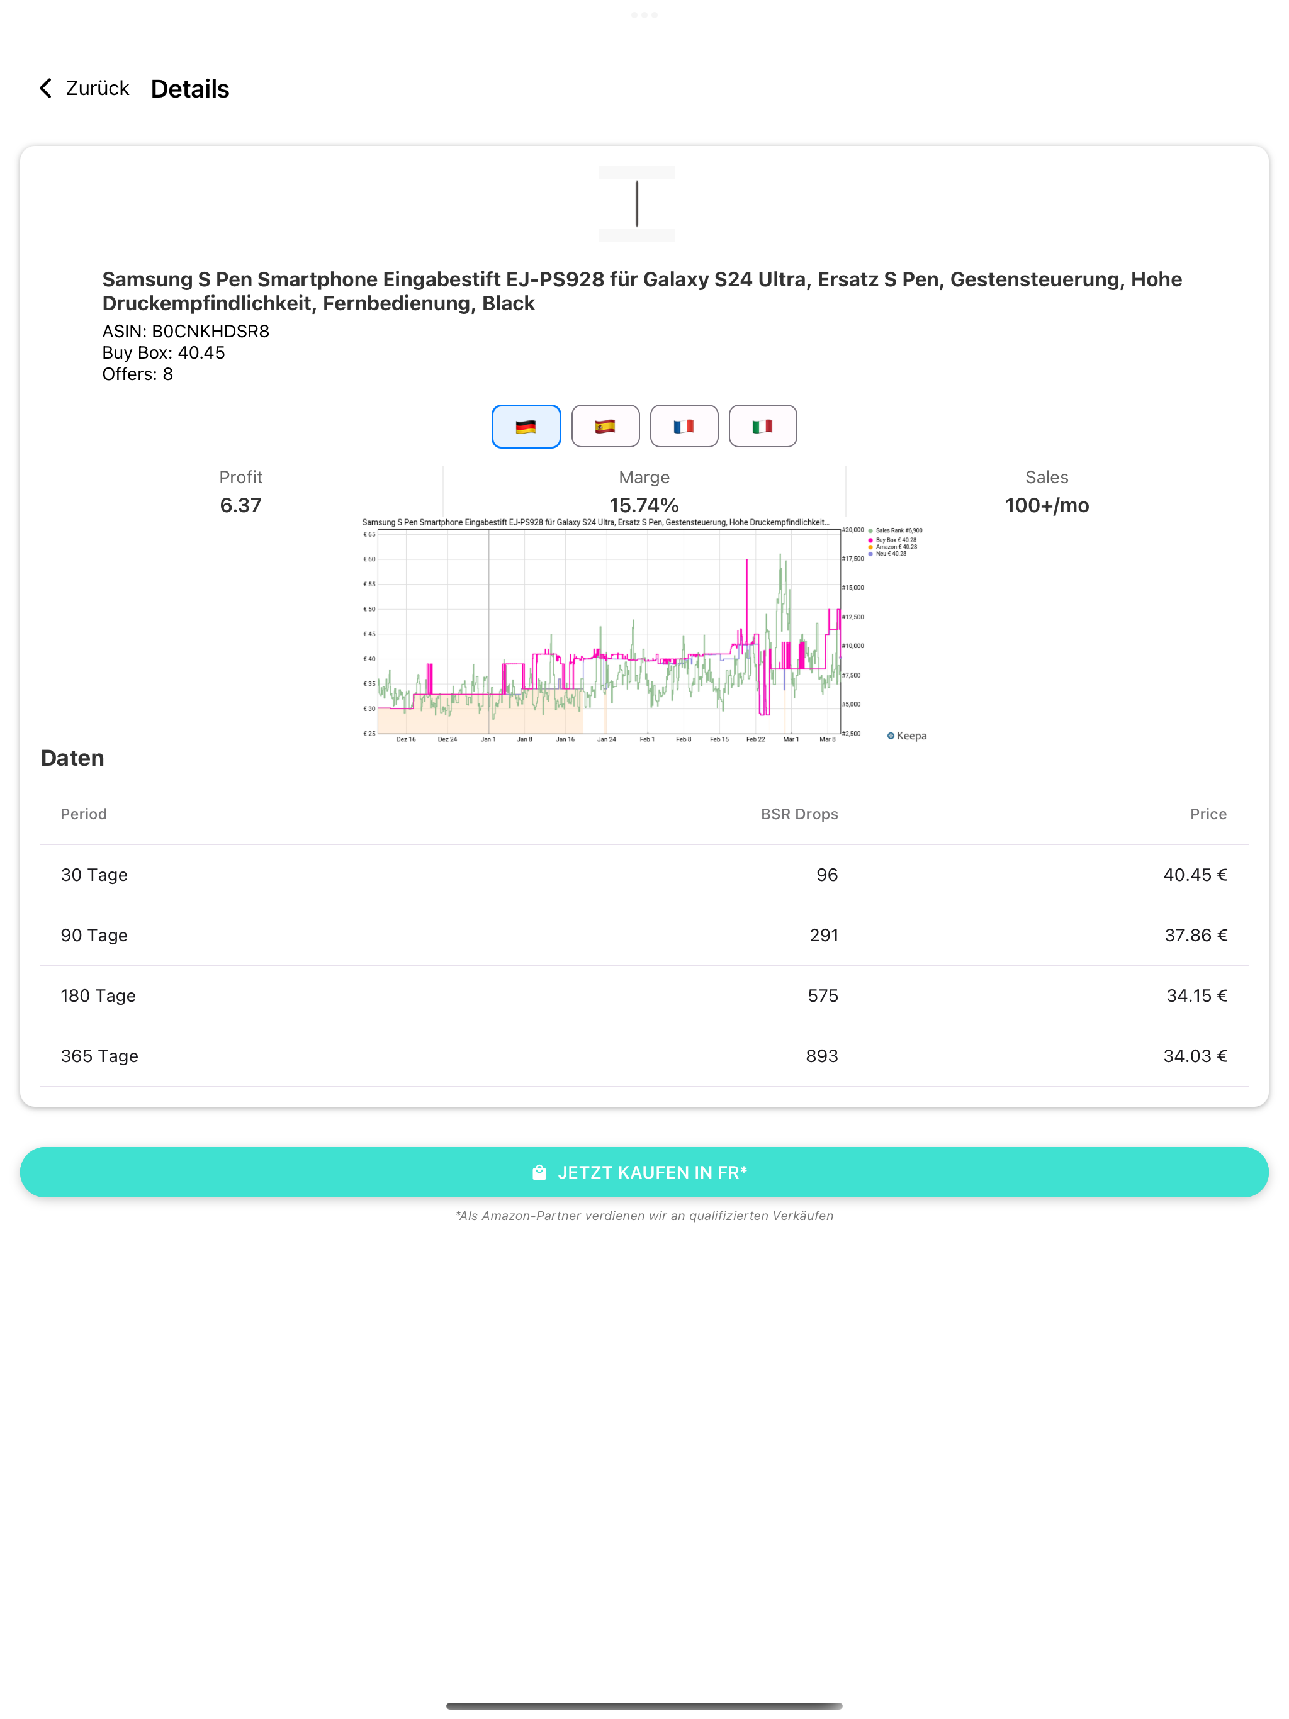Click price 37.86 € in table

tap(1196, 936)
